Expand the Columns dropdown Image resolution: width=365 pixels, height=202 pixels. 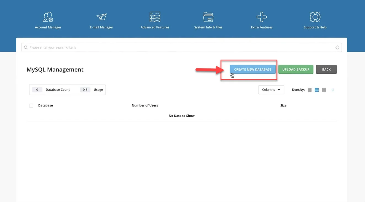pyautogui.click(x=271, y=90)
